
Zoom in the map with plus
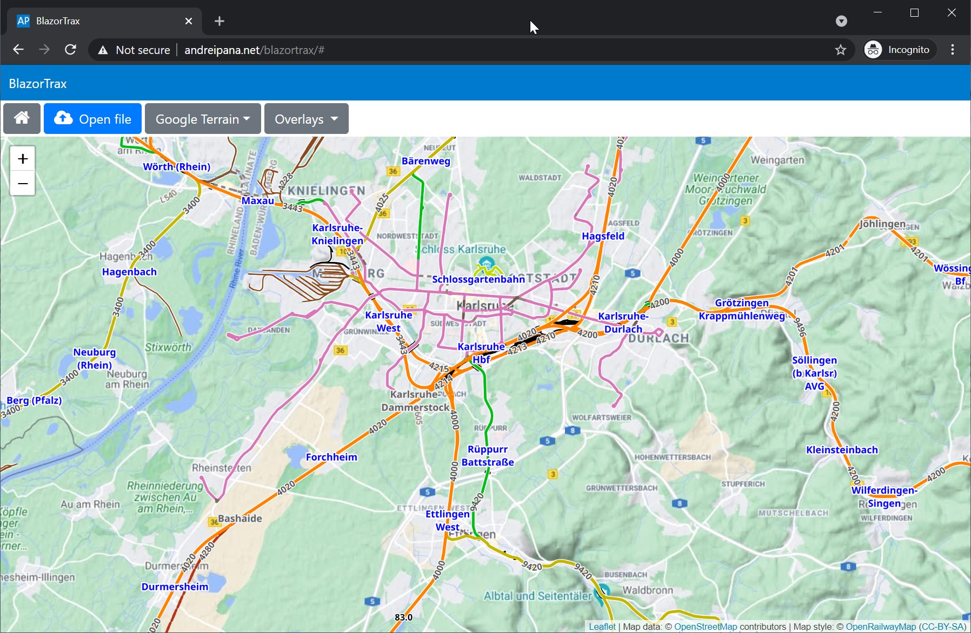point(23,158)
